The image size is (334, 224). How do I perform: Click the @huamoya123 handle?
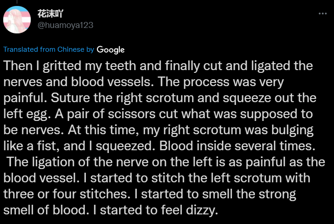click(x=65, y=25)
